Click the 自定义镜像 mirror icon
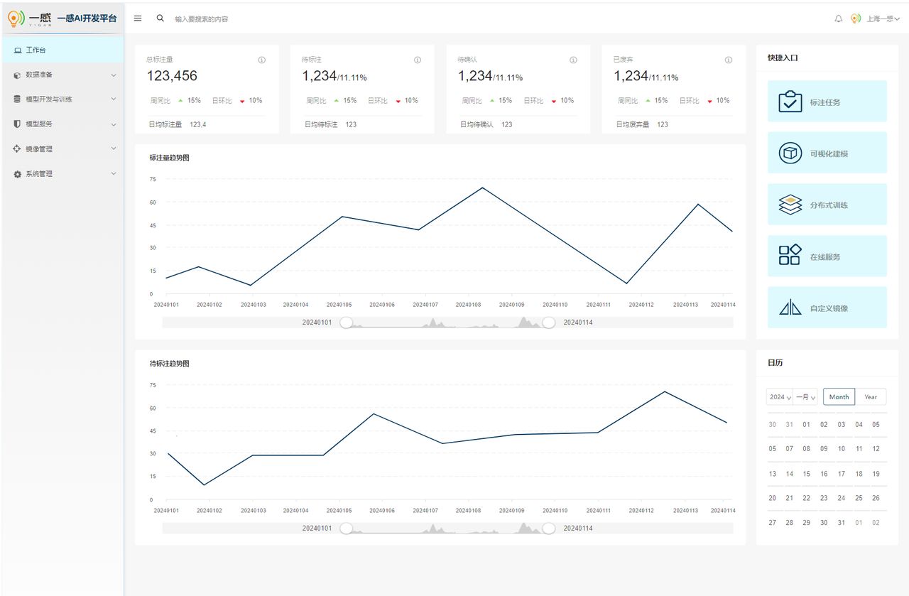 point(790,308)
